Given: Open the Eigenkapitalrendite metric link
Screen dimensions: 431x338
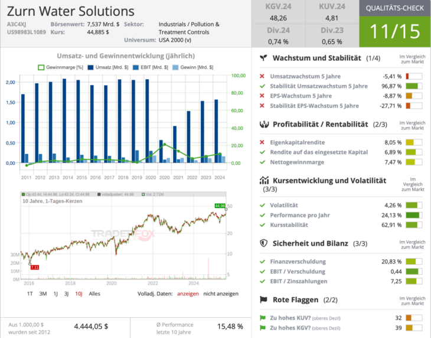Looking at the screenshot, I should tap(298, 142).
